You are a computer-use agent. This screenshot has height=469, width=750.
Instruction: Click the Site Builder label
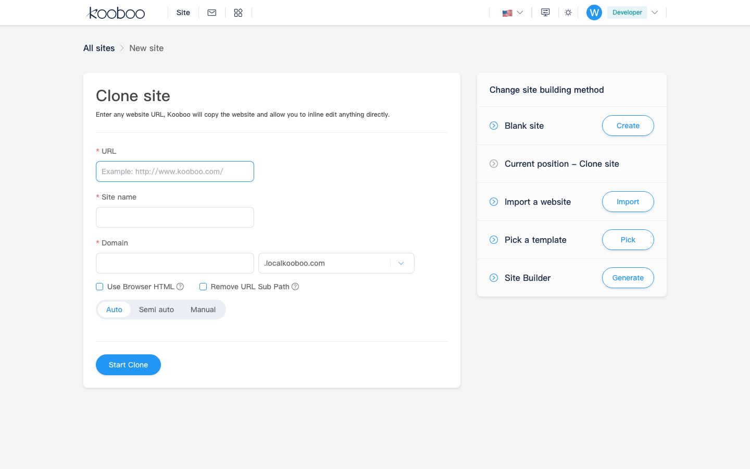point(528,278)
